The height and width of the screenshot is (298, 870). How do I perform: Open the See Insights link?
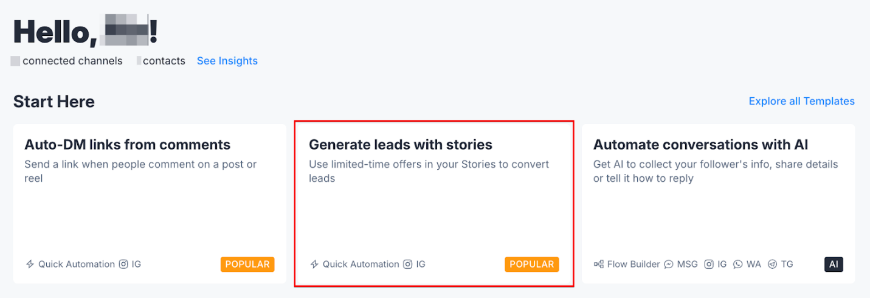pyautogui.click(x=227, y=61)
